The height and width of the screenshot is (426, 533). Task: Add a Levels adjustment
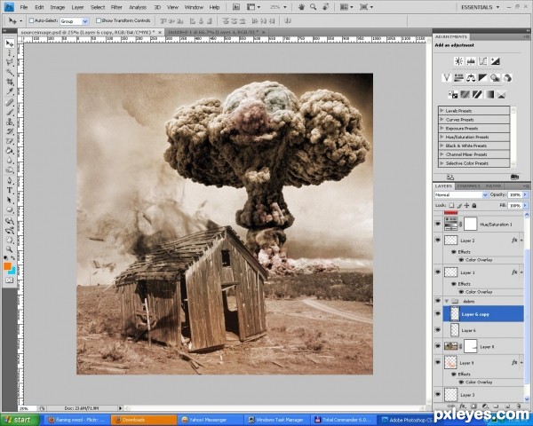click(x=471, y=61)
